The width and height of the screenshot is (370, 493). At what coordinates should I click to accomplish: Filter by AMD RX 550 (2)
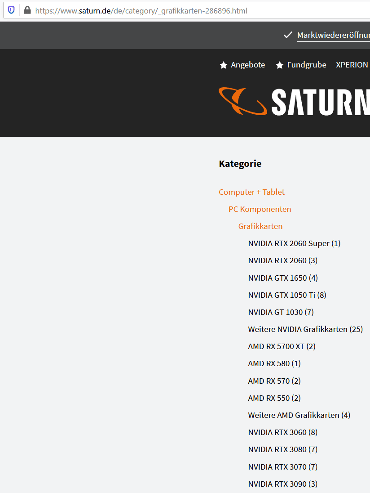(x=274, y=398)
